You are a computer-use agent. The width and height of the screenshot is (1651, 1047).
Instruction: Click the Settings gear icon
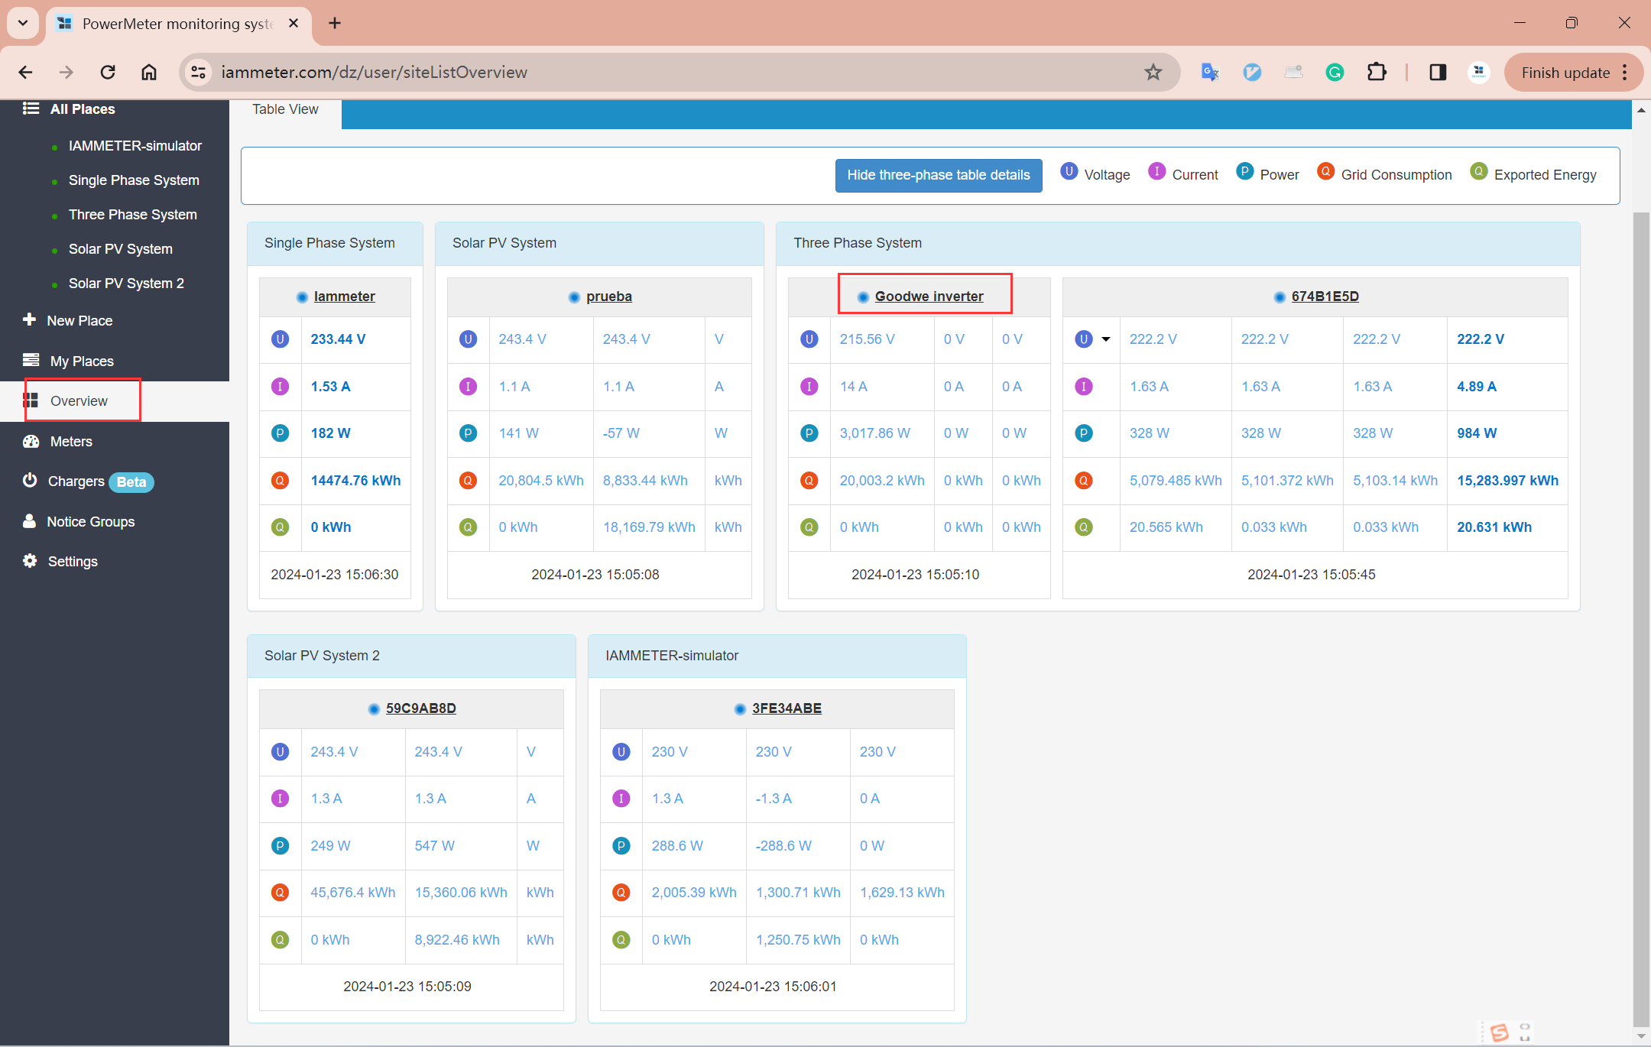click(30, 561)
